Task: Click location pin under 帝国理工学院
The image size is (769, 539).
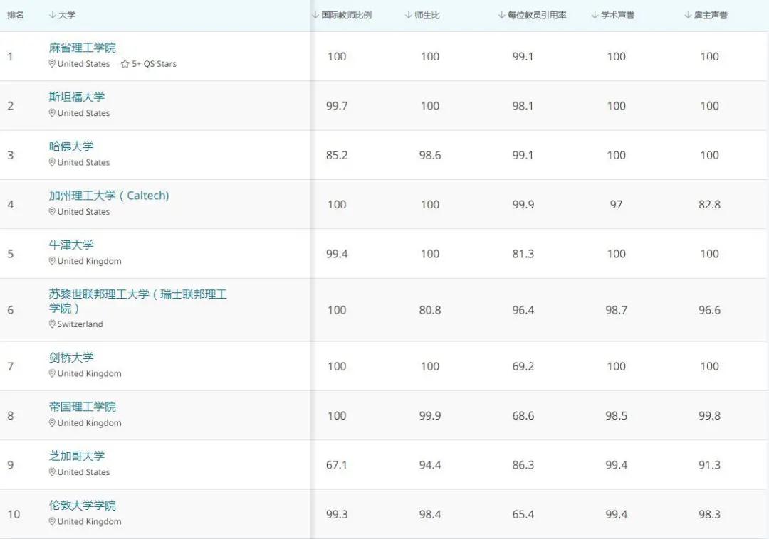Action: point(52,423)
